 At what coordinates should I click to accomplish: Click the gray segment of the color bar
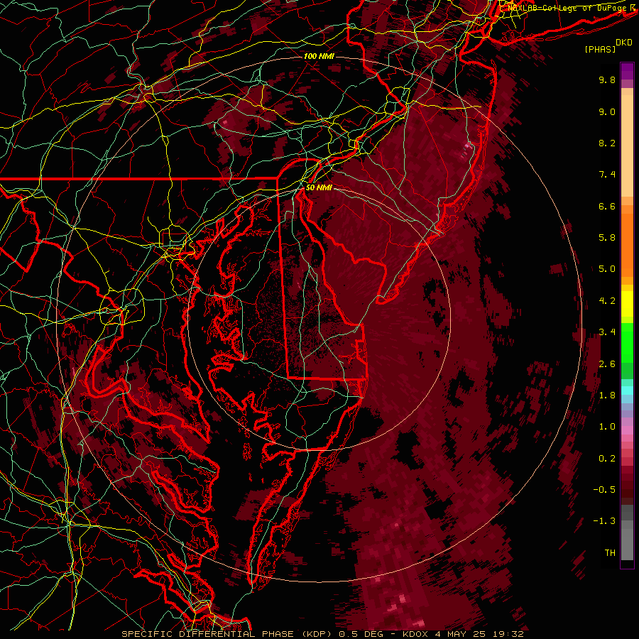click(x=627, y=534)
